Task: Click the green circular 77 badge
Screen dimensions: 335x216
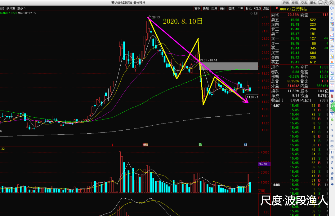Action: pos(333,106)
